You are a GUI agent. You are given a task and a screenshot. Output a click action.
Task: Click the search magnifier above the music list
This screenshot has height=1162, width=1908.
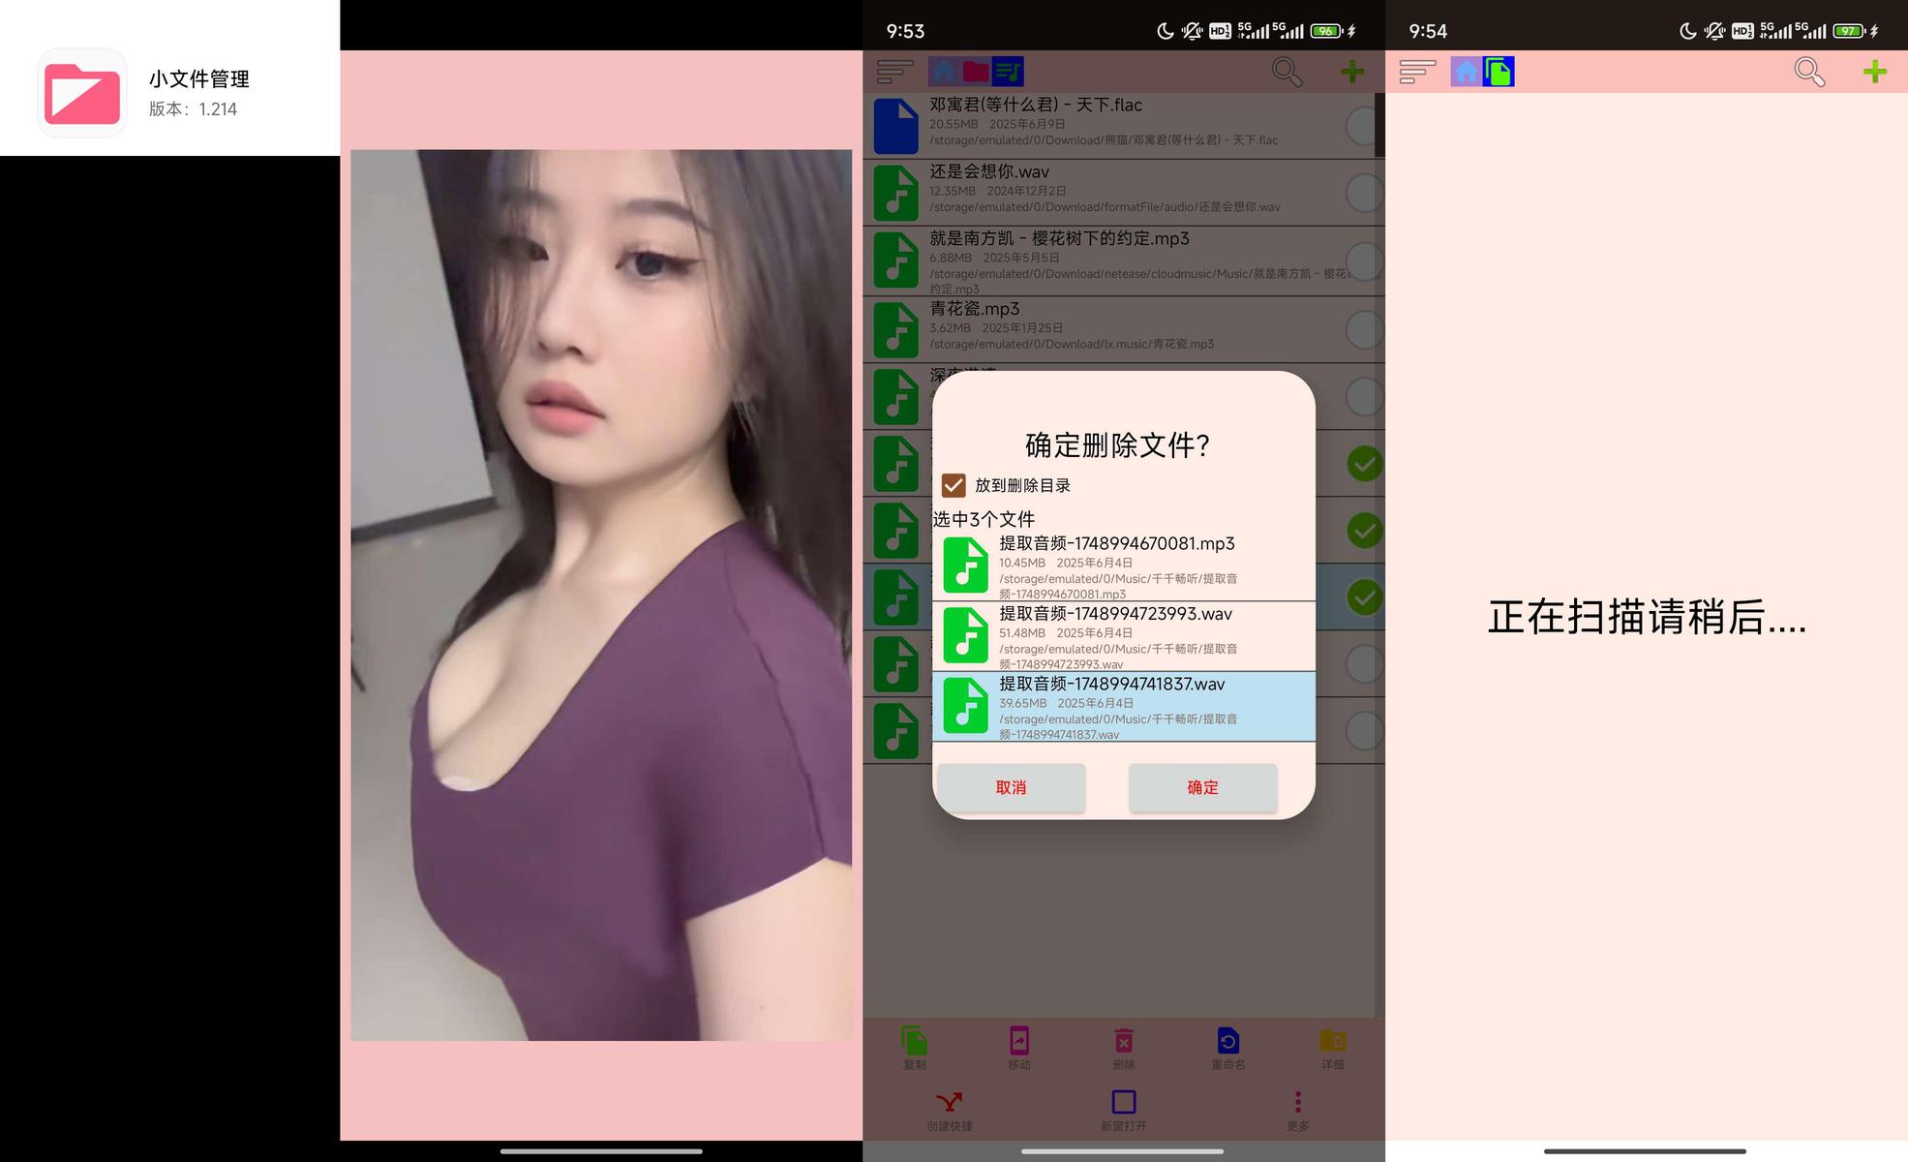1287,72
